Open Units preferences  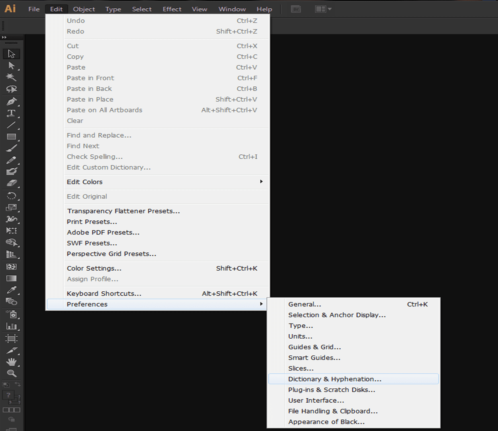coord(353,336)
